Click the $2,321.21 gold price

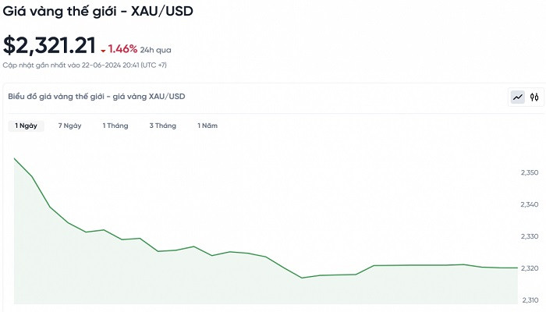pyautogui.click(x=49, y=45)
